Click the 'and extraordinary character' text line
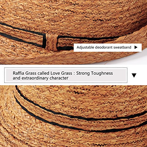 [x=41, y=78]
